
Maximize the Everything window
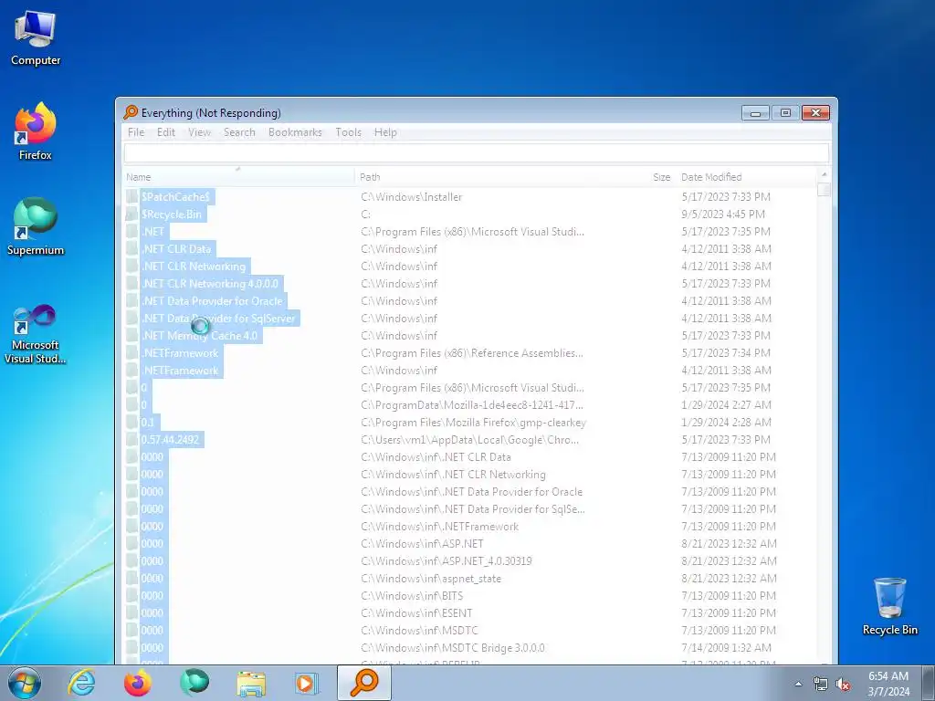tap(785, 112)
